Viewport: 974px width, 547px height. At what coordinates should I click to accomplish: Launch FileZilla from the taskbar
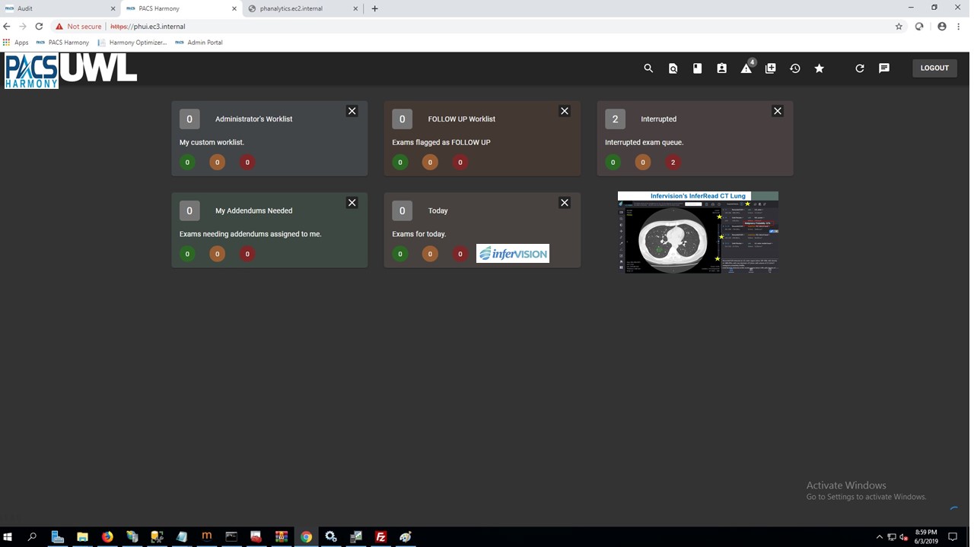(380, 536)
